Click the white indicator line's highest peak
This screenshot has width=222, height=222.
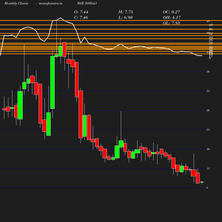coord(60,18)
